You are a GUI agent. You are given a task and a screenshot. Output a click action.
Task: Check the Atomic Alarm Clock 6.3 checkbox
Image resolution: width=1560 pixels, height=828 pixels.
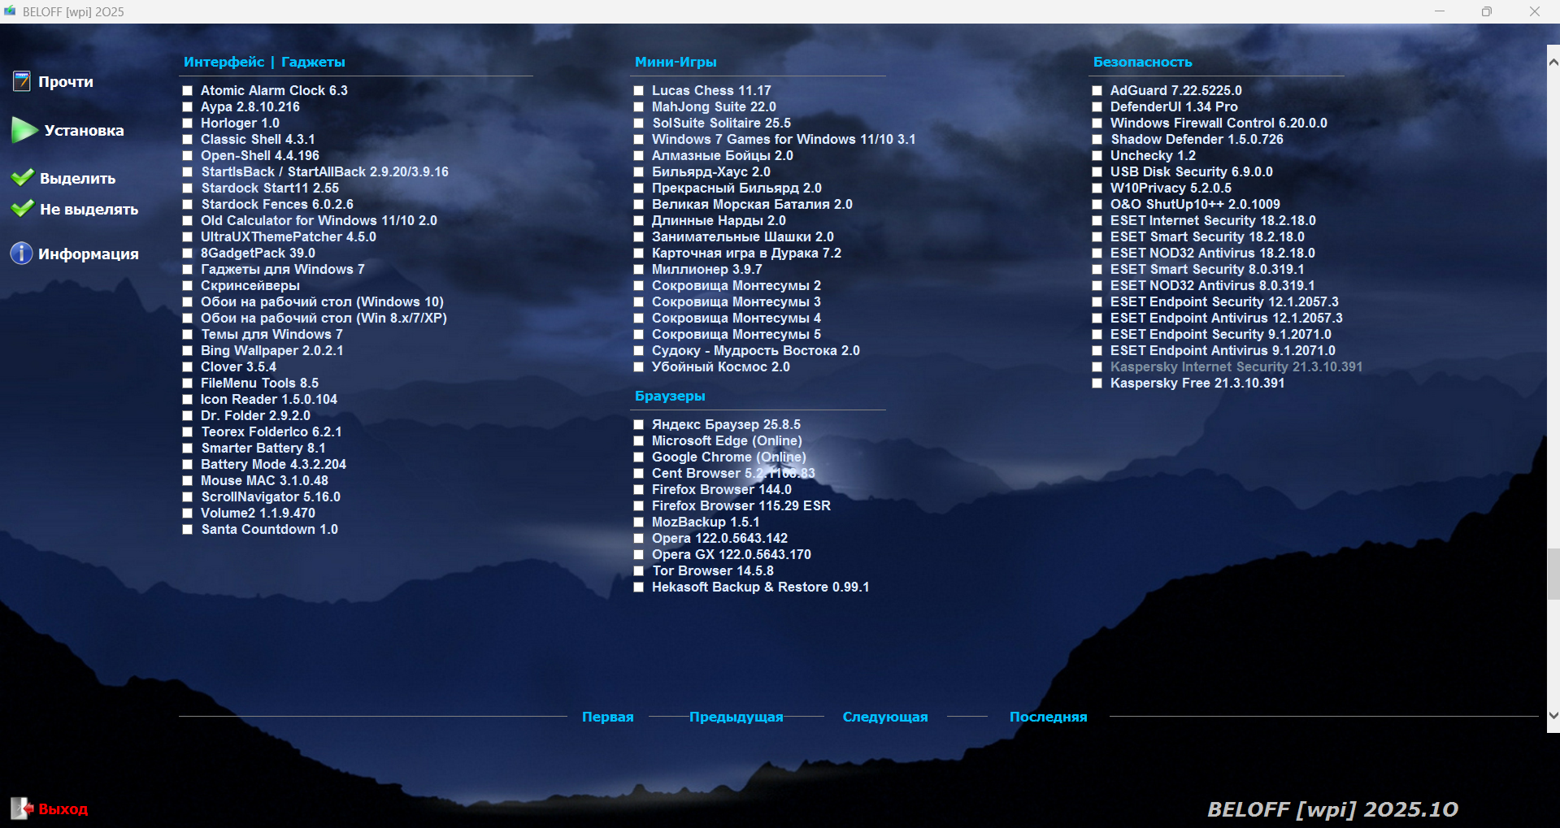[188, 91]
